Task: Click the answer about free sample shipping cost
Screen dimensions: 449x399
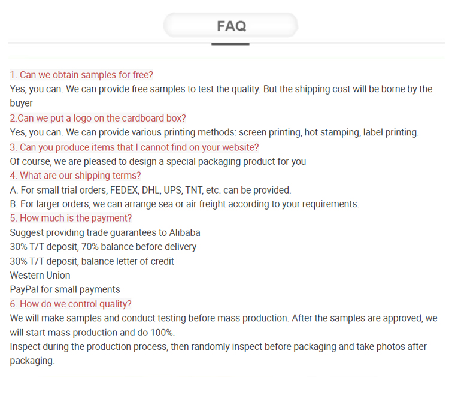Action: (221, 96)
